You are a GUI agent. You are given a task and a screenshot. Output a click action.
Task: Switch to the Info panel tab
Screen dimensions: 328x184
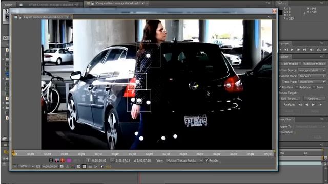click(x=281, y=3)
